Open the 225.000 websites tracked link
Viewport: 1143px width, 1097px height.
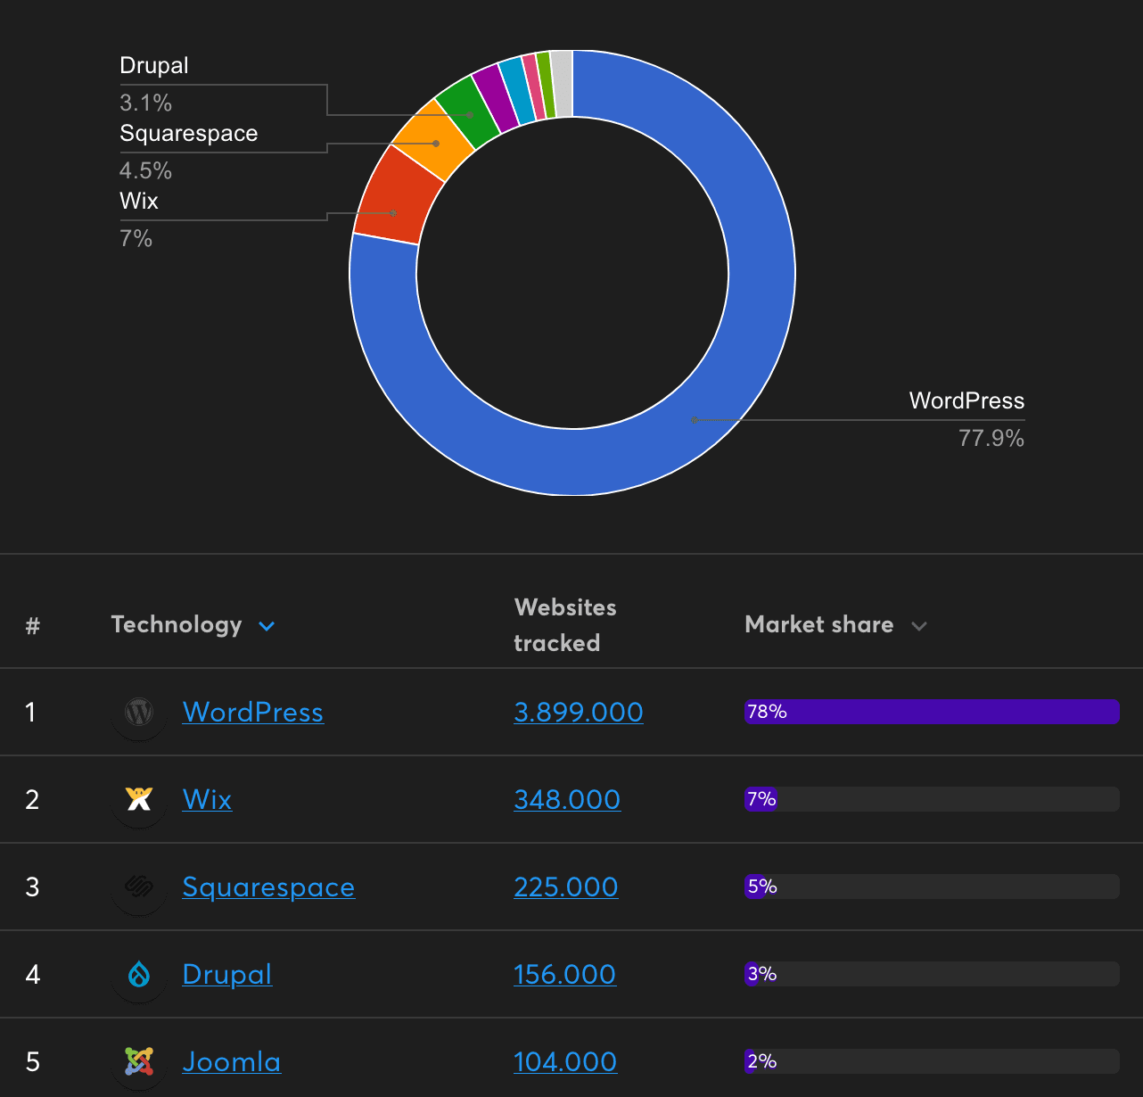coord(566,887)
